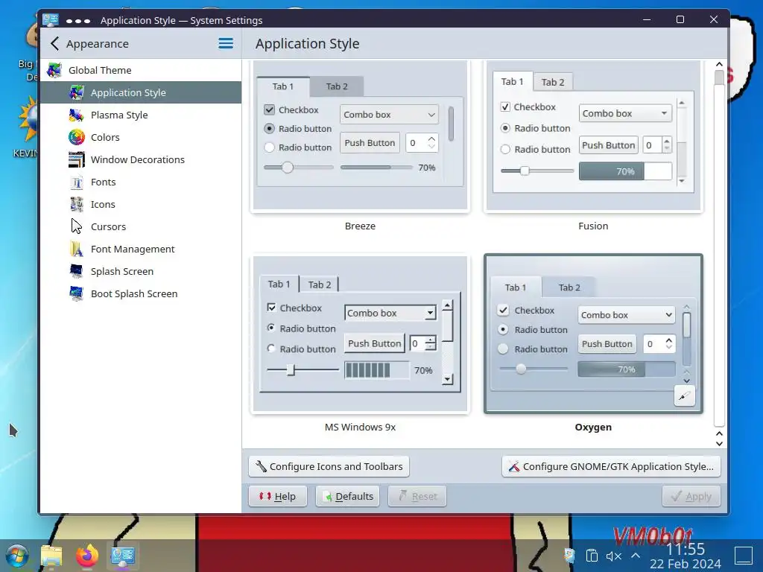The width and height of the screenshot is (763, 572).
Task: Click the slider handle in Breeze preview
Action: (x=288, y=168)
